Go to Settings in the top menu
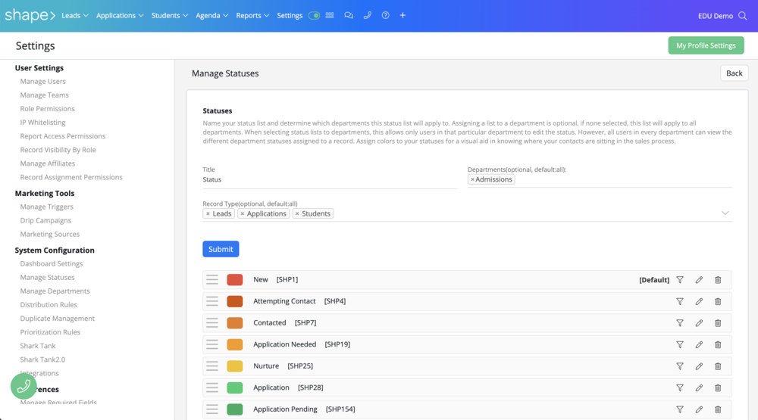Viewport: 758px width, 420px height. [290, 15]
